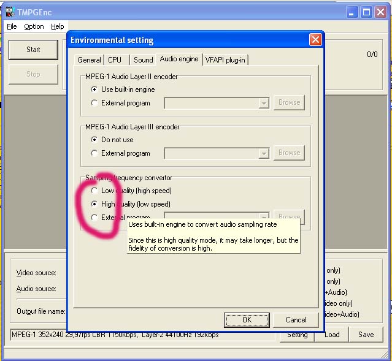Close the TMPGEnc main window
The image size is (392, 361).
tap(380, 12)
